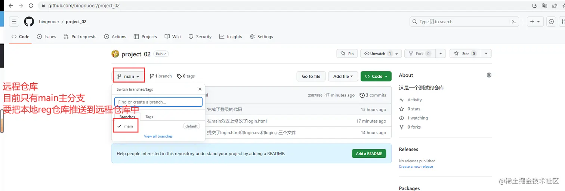The height and width of the screenshot is (191, 565).
Task: Open the 0 stars link
Action: [x=410, y=109]
